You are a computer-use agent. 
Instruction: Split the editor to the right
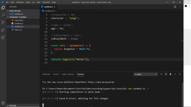click(175, 7)
